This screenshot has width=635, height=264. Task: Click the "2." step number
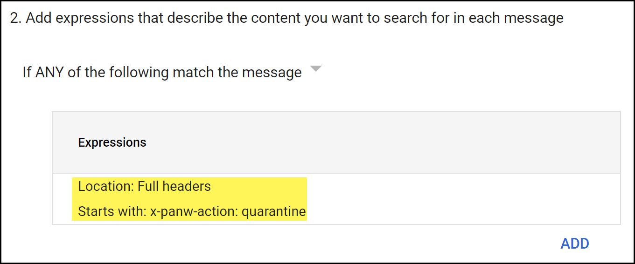coord(15,18)
